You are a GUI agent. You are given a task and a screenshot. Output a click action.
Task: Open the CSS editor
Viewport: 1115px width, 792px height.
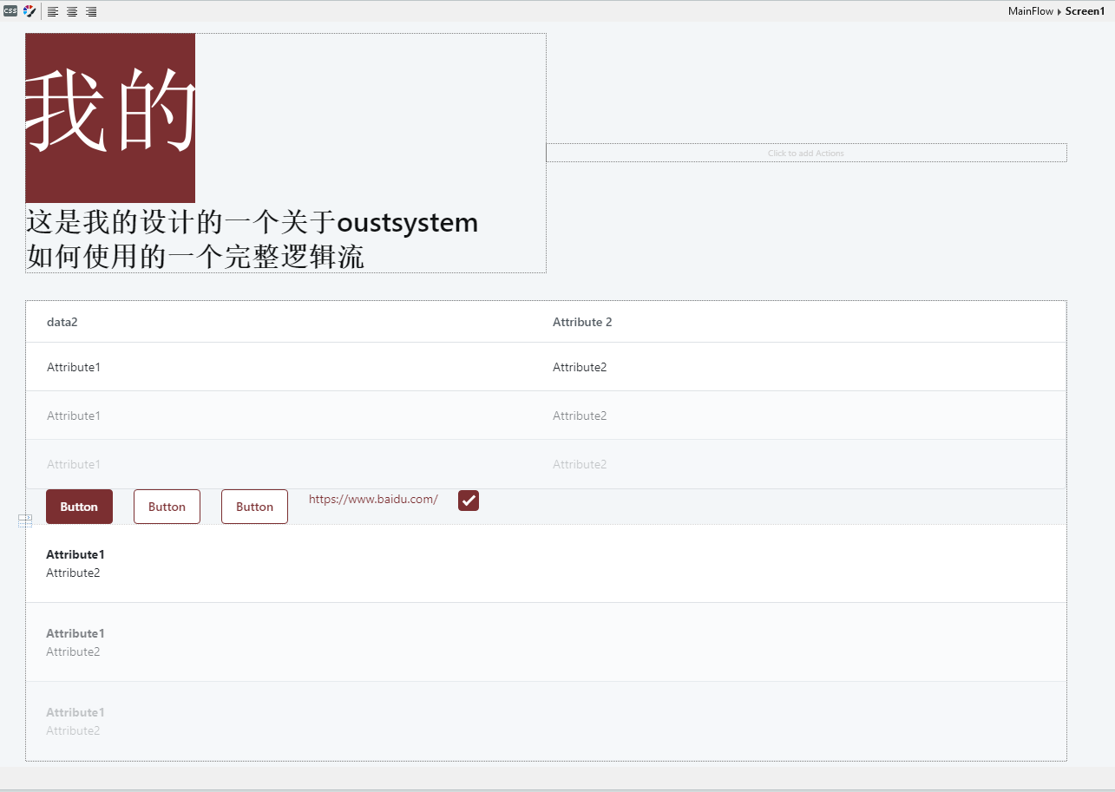(11, 11)
